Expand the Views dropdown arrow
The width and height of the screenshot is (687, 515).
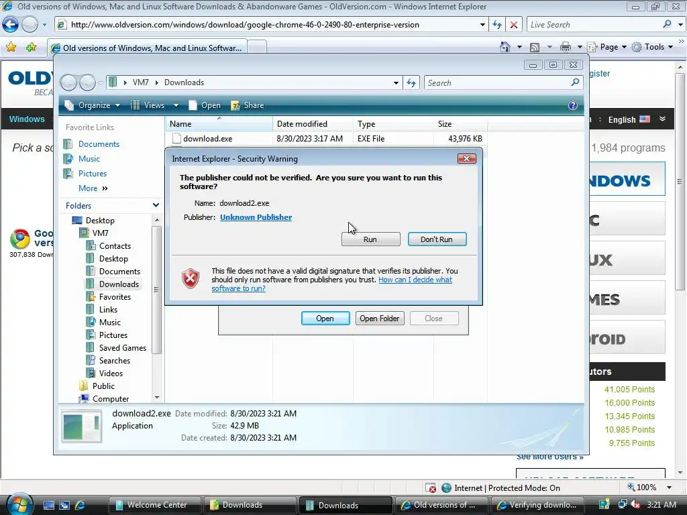[x=176, y=105]
